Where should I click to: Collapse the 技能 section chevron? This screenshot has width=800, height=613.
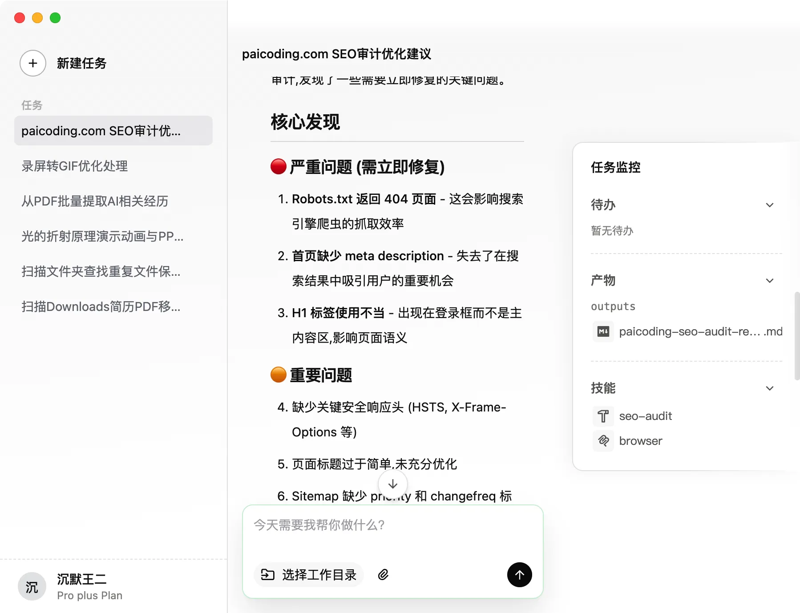770,388
